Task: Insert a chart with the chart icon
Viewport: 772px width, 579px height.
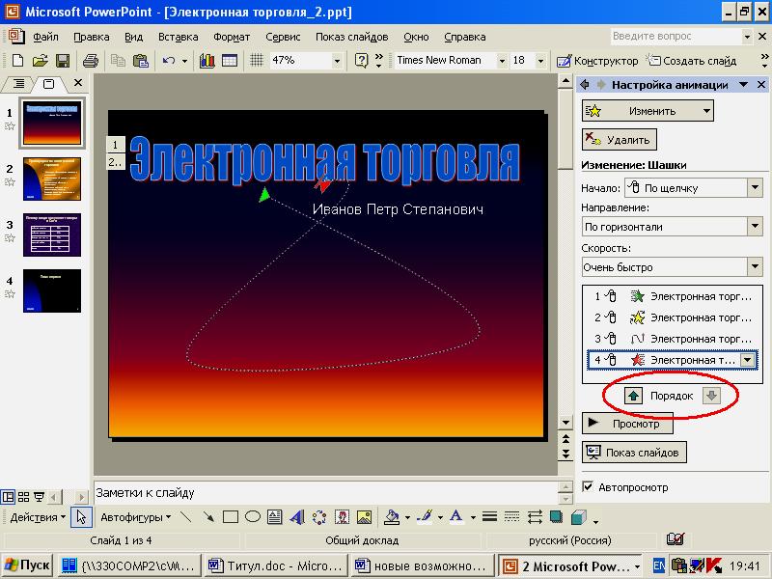Action: point(207,61)
